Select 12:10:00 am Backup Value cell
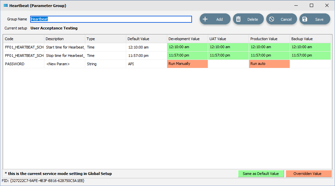The image size is (335, 186). [310, 47]
